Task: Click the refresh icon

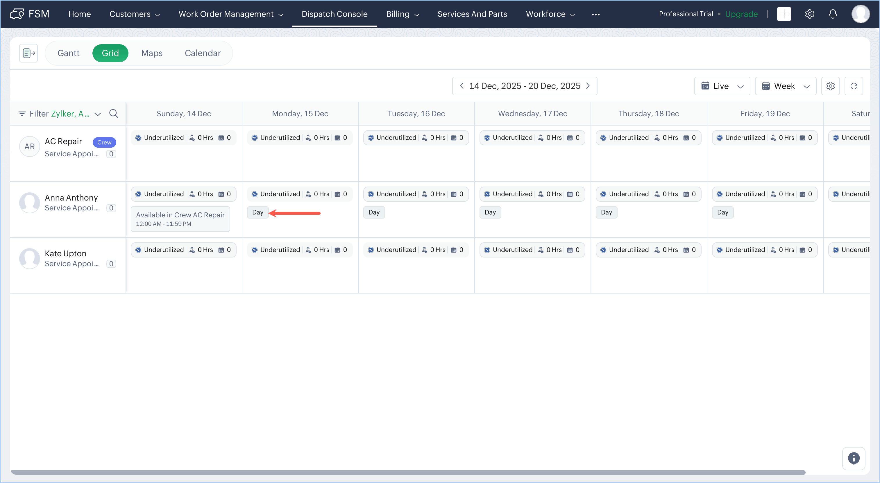Action: tap(854, 86)
